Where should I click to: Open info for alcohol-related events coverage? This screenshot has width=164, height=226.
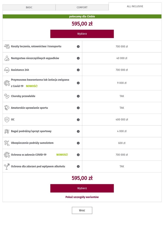78,167
